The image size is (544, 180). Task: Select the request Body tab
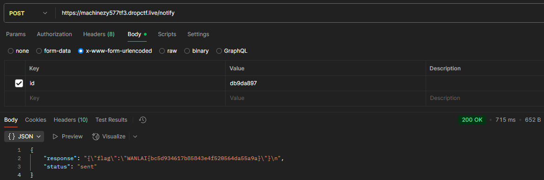click(x=137, y=34)
